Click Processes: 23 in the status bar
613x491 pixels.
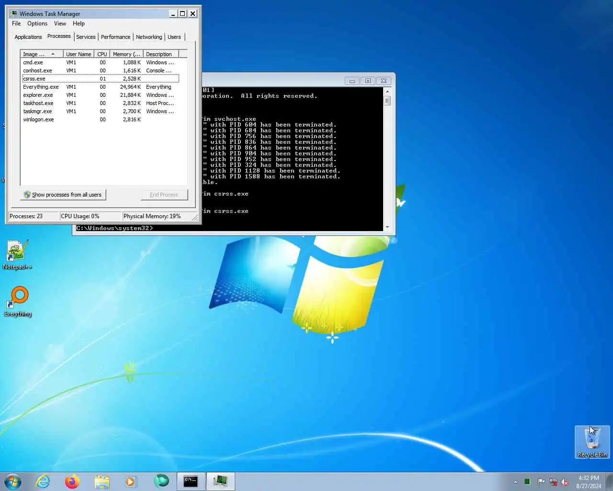click(26, 216)
